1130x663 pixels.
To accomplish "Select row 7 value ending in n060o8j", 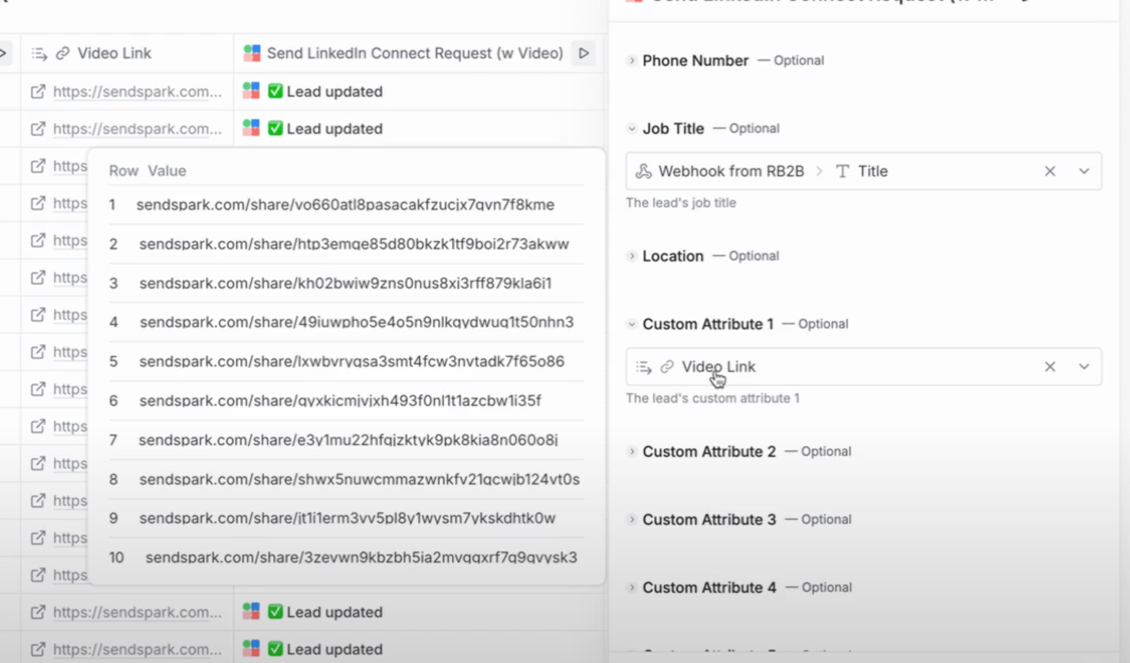I will pyautogui.click(x=348, y=440).
